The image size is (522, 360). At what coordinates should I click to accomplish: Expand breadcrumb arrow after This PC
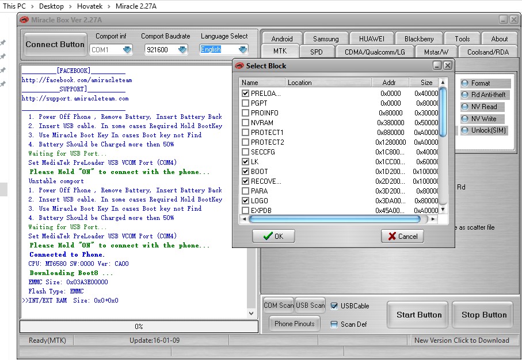pos(32,6)
